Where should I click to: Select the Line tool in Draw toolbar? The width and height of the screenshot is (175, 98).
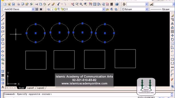(3, 16)
